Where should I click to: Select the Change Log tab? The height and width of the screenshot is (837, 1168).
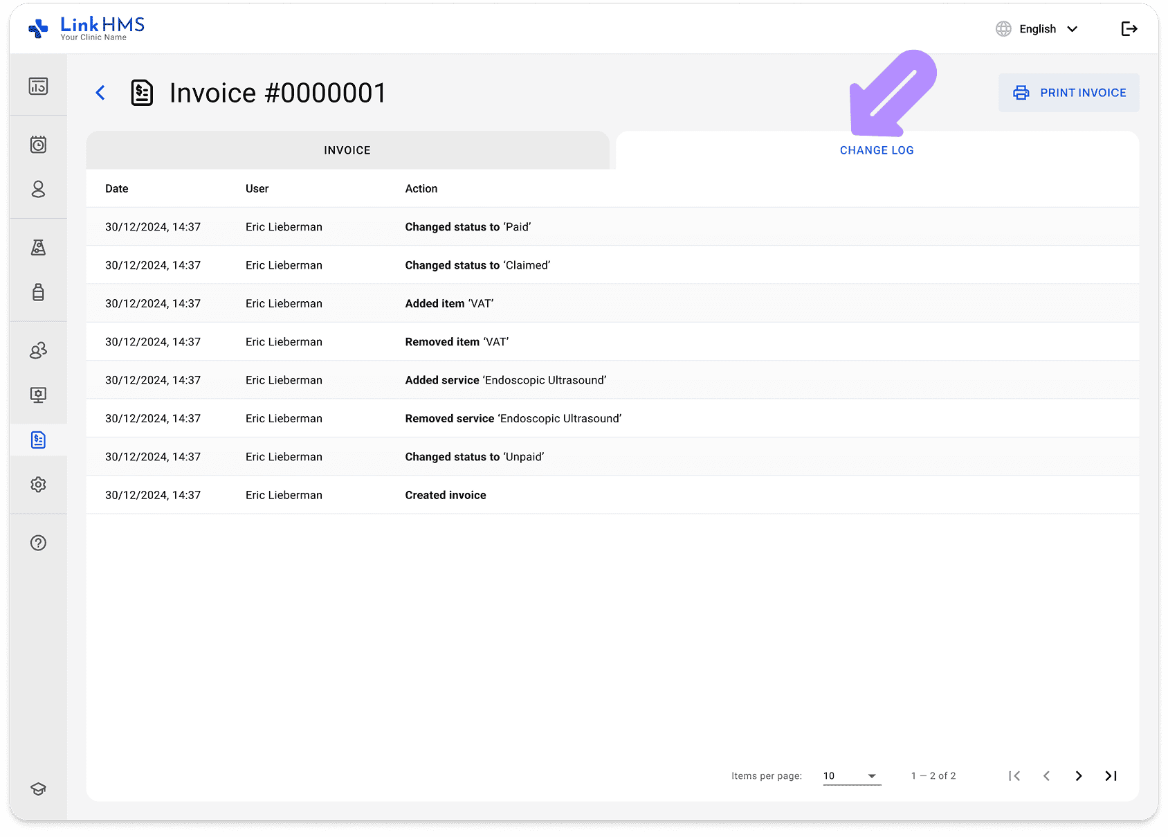(876, 150)
